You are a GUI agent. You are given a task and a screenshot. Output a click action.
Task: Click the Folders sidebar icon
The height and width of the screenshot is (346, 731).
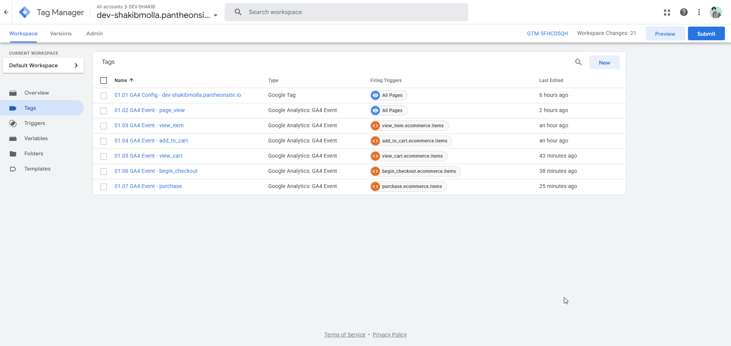click(x=13, y=154)
